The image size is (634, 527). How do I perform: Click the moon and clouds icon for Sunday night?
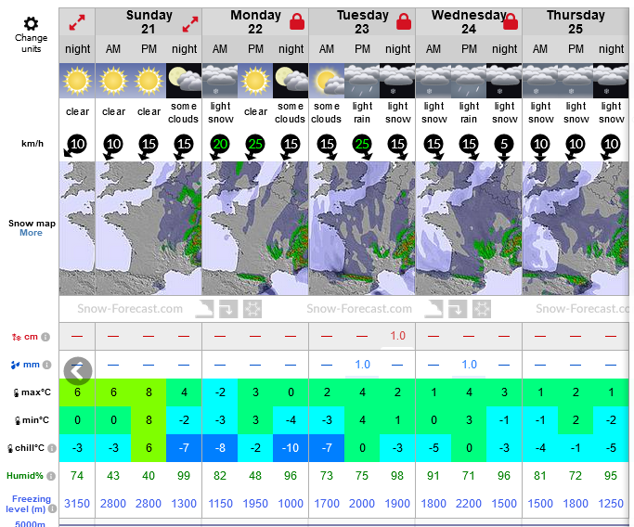point(184,81)
